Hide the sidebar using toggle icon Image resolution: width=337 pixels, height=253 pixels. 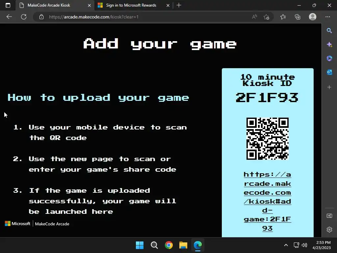point(329,216)
